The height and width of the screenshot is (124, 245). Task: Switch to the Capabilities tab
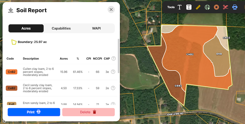click(x=61, y=28)
